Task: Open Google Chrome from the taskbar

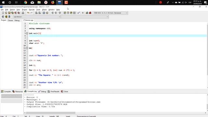Action: (x=25, y=2)
